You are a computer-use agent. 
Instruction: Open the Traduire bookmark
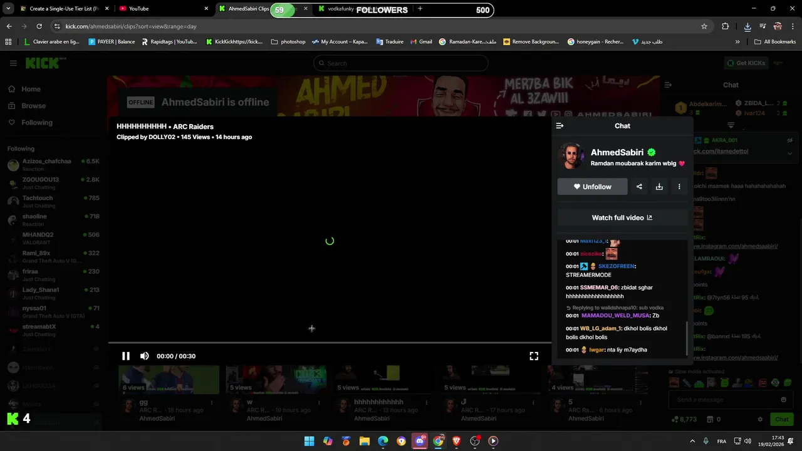(390, 42)
